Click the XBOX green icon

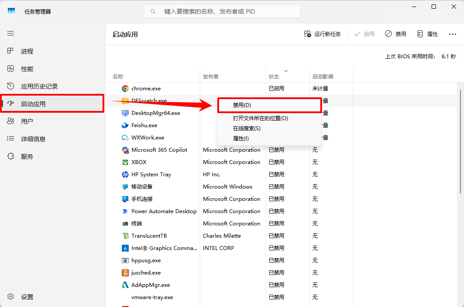coord(125,162)
